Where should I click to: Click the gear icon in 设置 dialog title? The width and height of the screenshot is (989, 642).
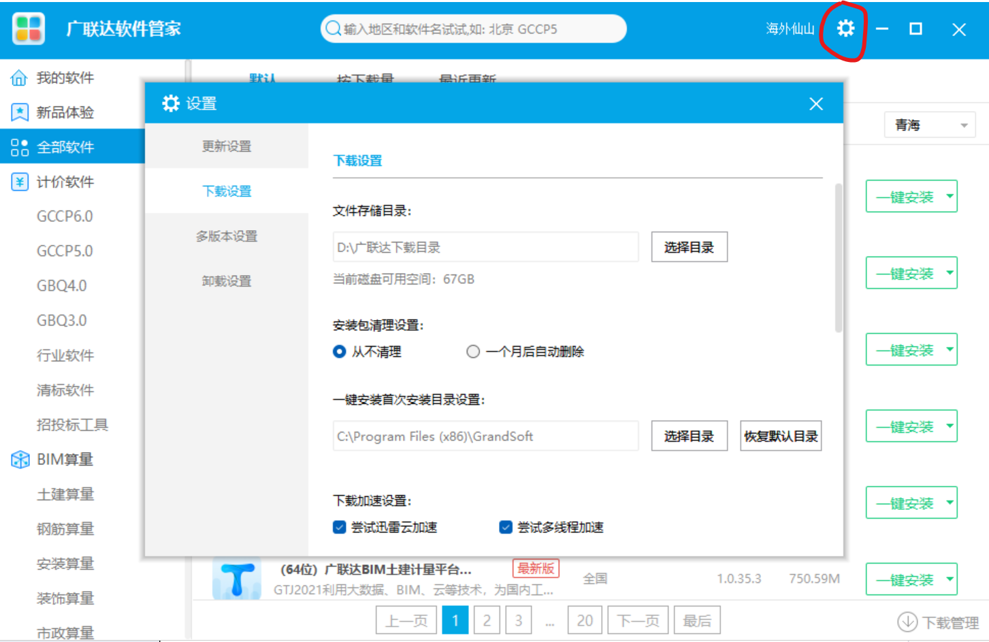point(171,103)
